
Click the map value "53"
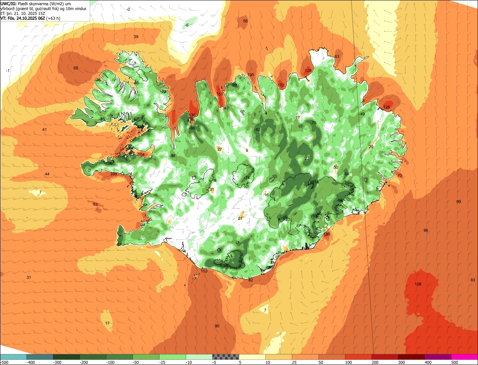[x=95, y=204]
